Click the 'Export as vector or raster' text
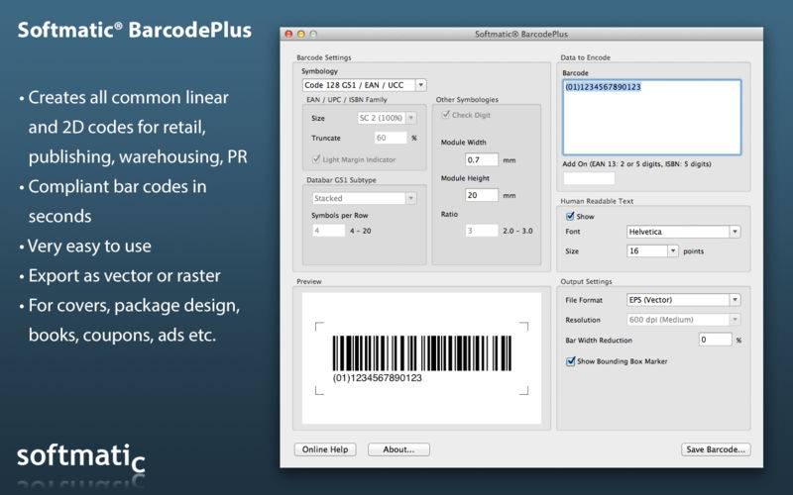This screenshot has width=793, height=495. click(125, 276)
